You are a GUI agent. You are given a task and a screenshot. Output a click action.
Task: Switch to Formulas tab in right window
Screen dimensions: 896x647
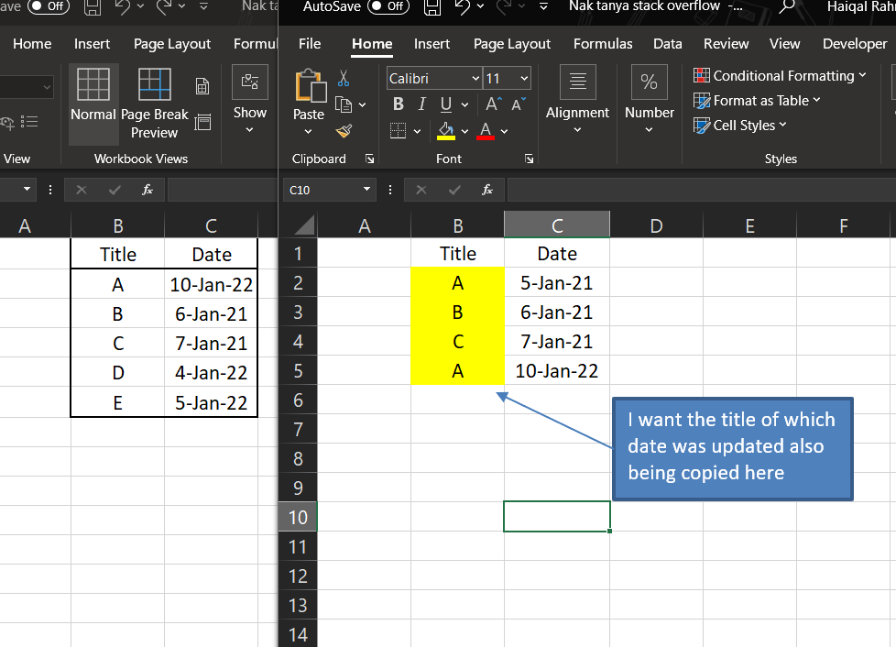603,44
